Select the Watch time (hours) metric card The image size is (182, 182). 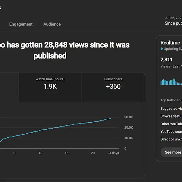pos(50,87)
